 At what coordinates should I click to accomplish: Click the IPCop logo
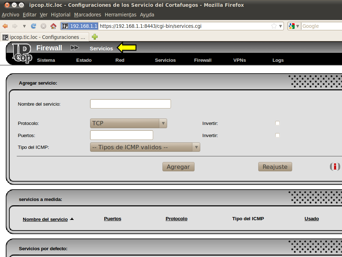[x=22, y=54]
